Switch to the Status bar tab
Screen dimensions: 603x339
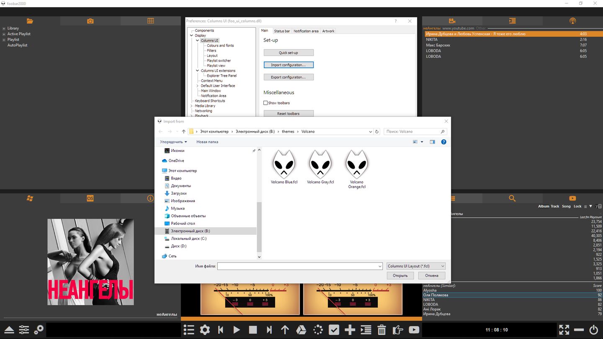282,31
